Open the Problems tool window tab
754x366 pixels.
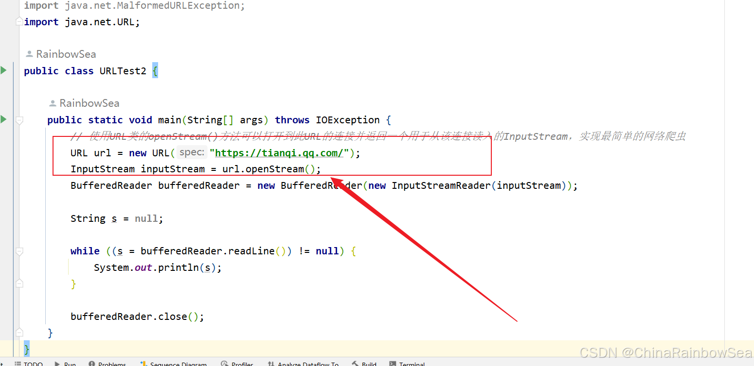pyautogui.click(x=108, y=364)
